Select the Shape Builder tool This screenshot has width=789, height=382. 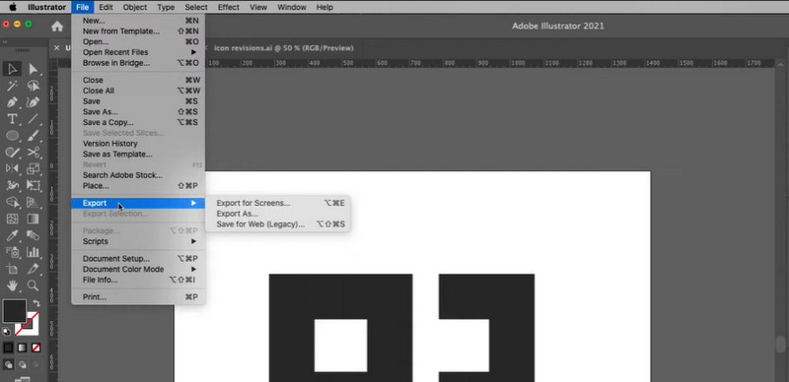(12, 202)
